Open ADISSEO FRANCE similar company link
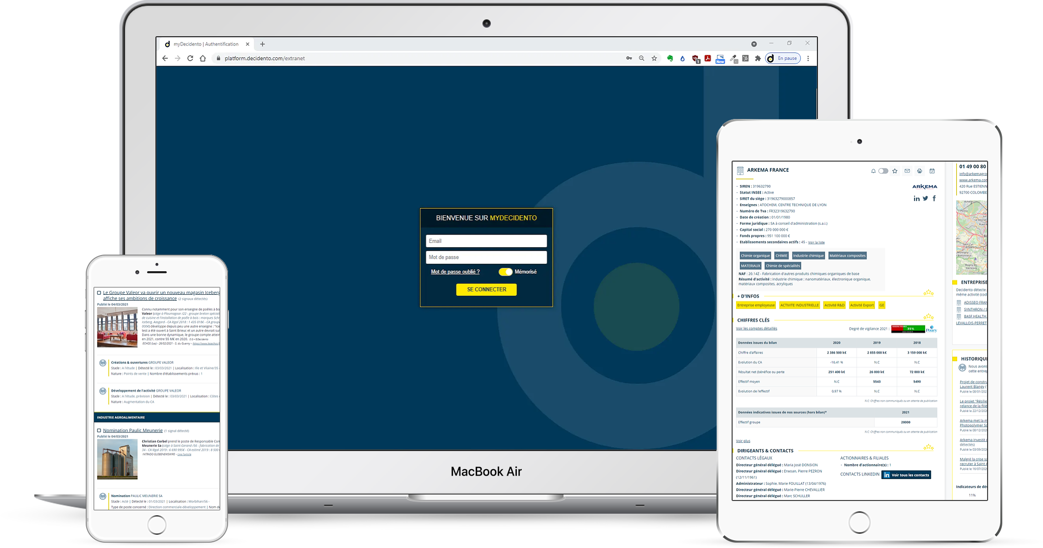The height and width of the screenshot is (548, 1043). click(975, 302)
